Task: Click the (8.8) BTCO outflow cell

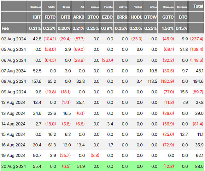Action: (x=94, y=155)
